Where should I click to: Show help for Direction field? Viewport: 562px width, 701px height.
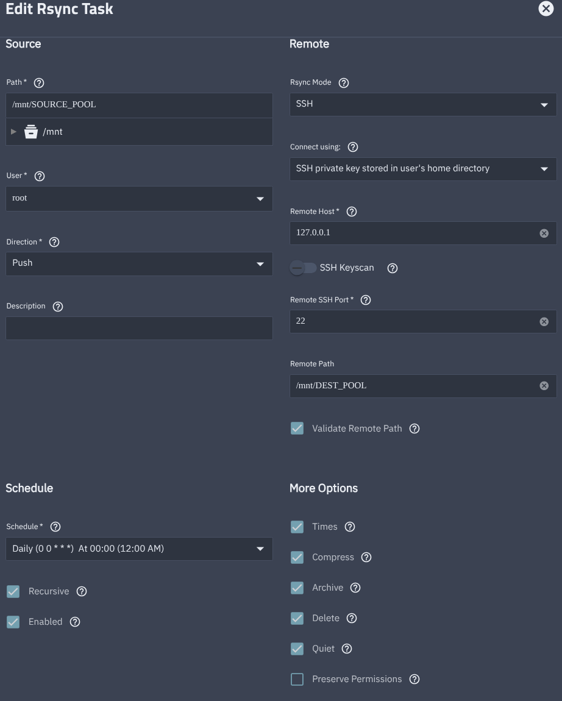(x=54, y=243)
